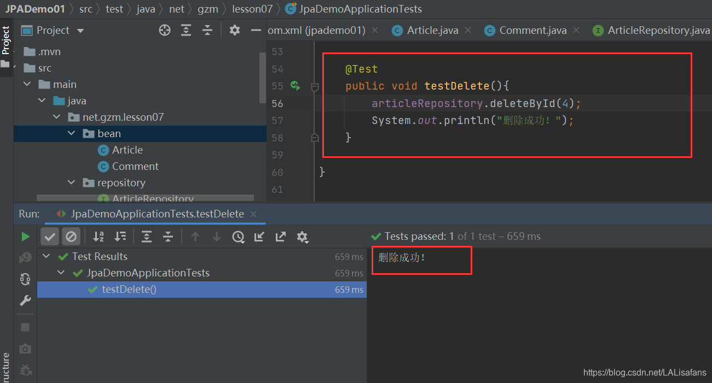Click Expand All icon in Project panel header
Viewport: 712px width, 383px height.
pos(186,31)
